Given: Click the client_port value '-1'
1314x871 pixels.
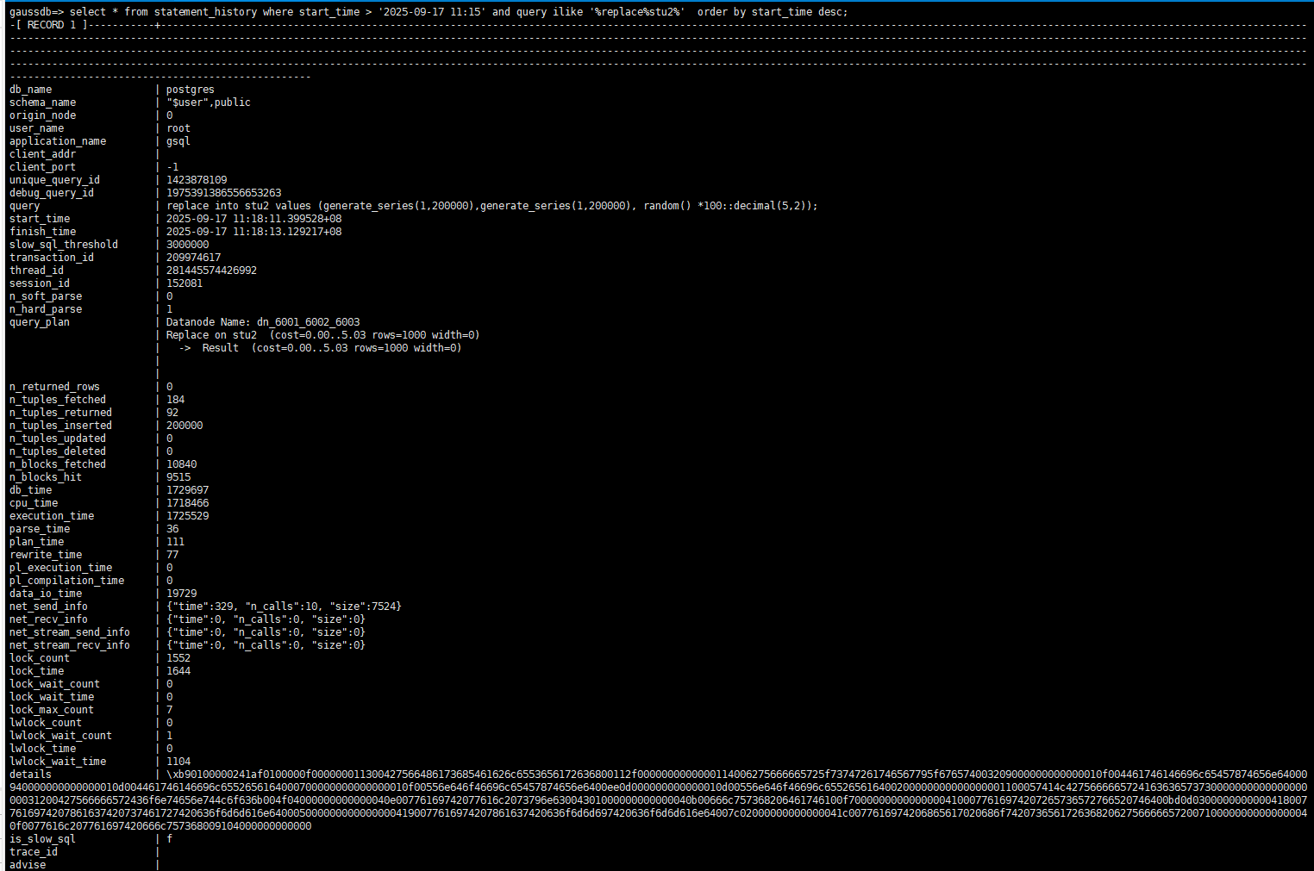Looking at the screenshot, I should click(172, 167).
